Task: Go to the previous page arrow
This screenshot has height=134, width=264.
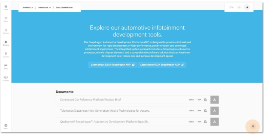Action: 239,7
